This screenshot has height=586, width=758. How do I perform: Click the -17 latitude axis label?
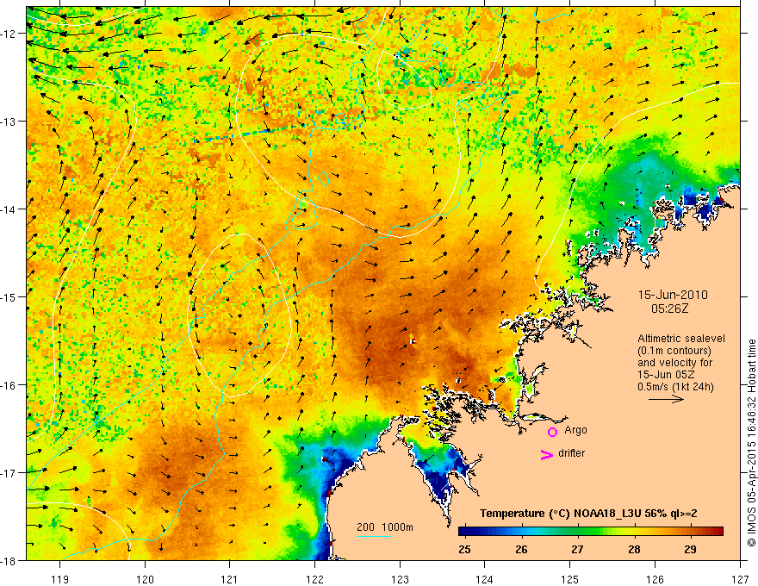9,473
